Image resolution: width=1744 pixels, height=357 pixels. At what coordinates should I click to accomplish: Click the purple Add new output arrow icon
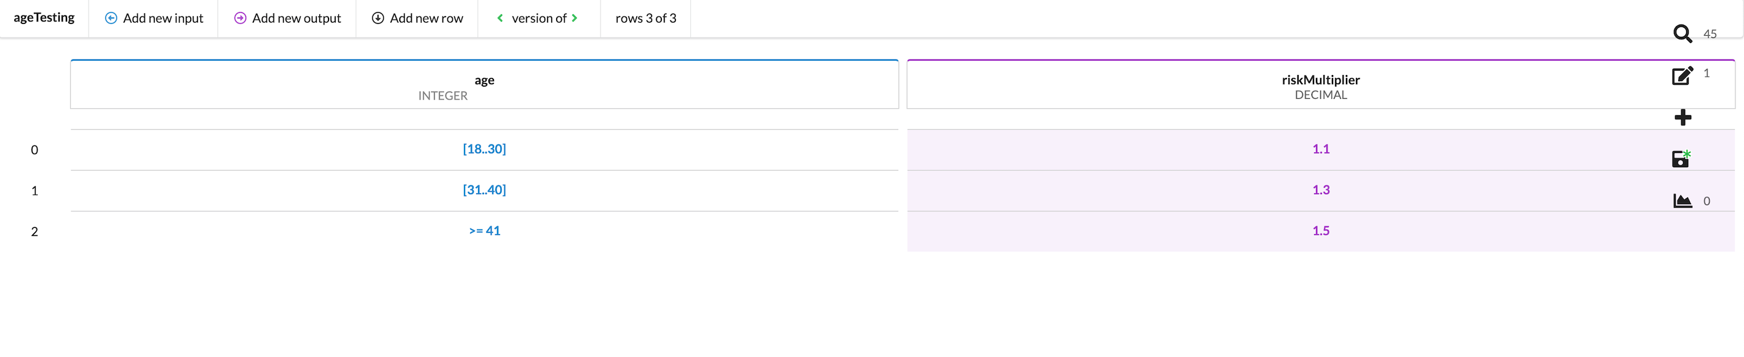click(x=241, y=18)
